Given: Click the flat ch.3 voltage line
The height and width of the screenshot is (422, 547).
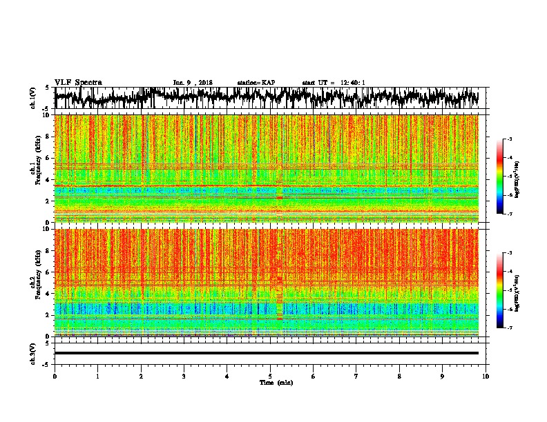Looking at the screenshot, I should [x=266, y=353].
